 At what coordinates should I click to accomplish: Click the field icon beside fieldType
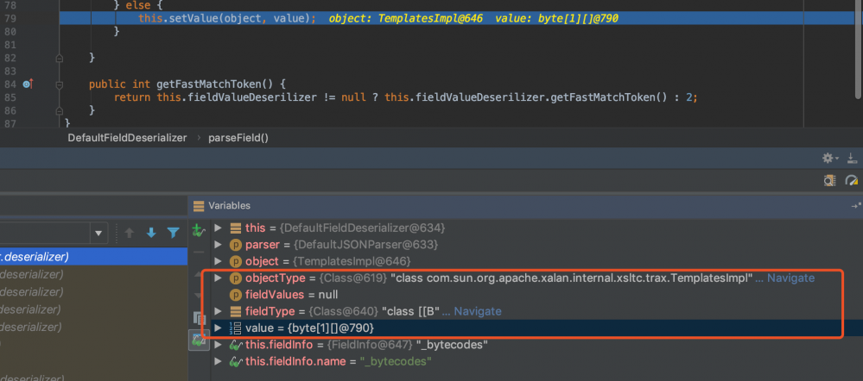click(x=236, y=312)
